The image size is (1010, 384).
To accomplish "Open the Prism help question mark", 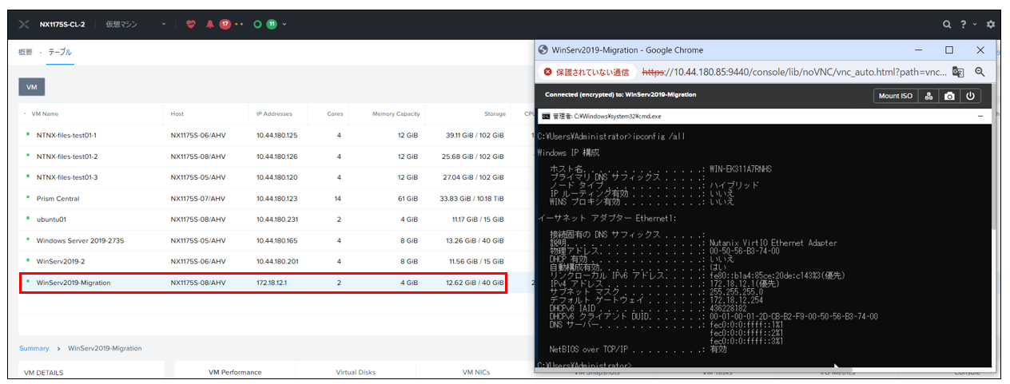I will tap(964, 25).
